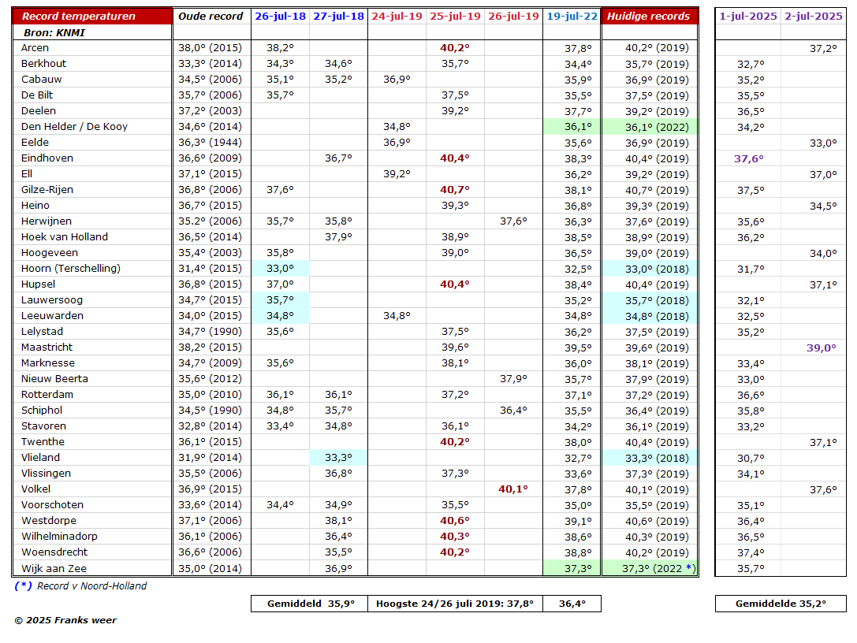Click the '19-jul-22' column header

tap(572, 17)
